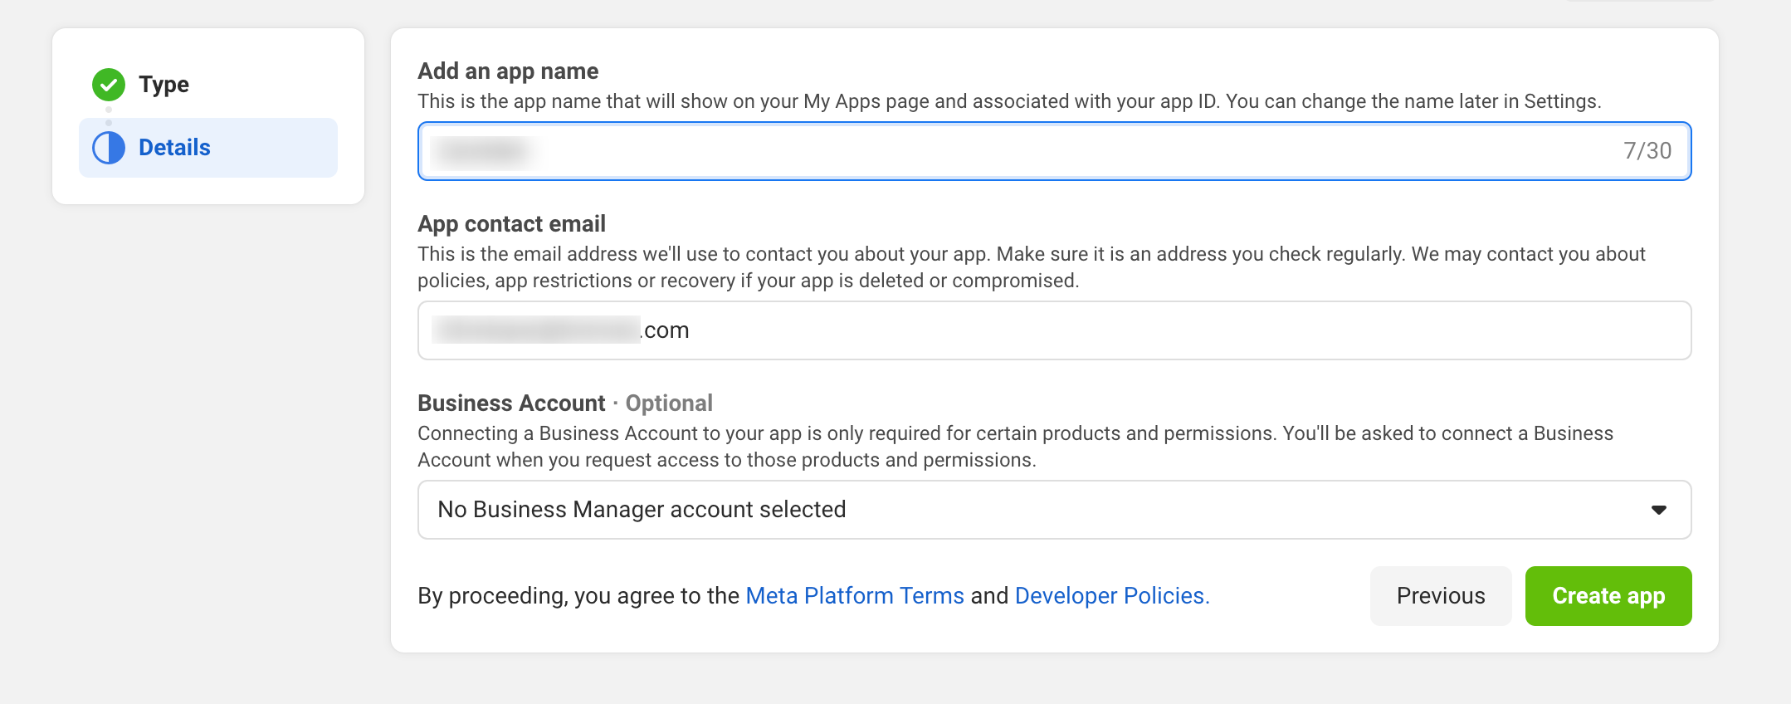1791x704 pixels.
Task: Click the 7/30 character counter
Action: [1647, 151]
